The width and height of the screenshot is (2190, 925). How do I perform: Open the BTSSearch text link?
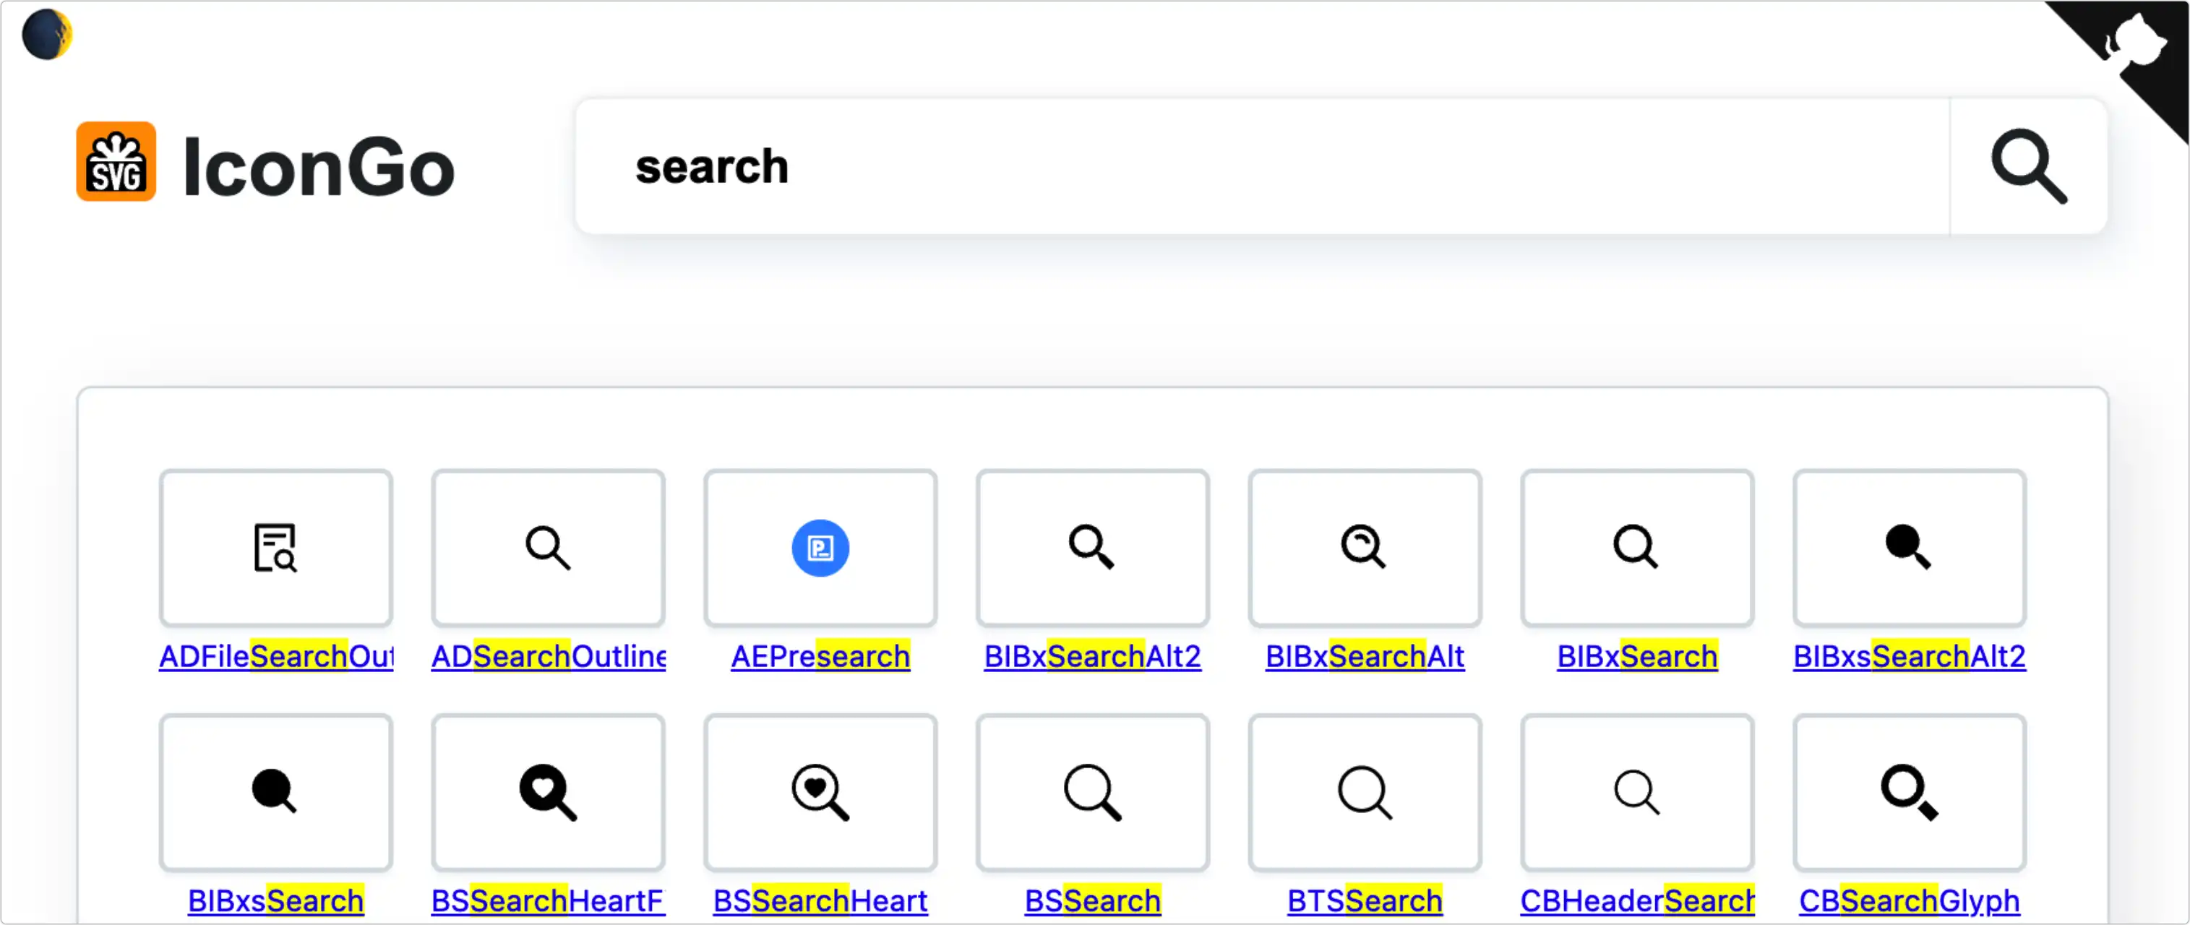[1365, 900]
